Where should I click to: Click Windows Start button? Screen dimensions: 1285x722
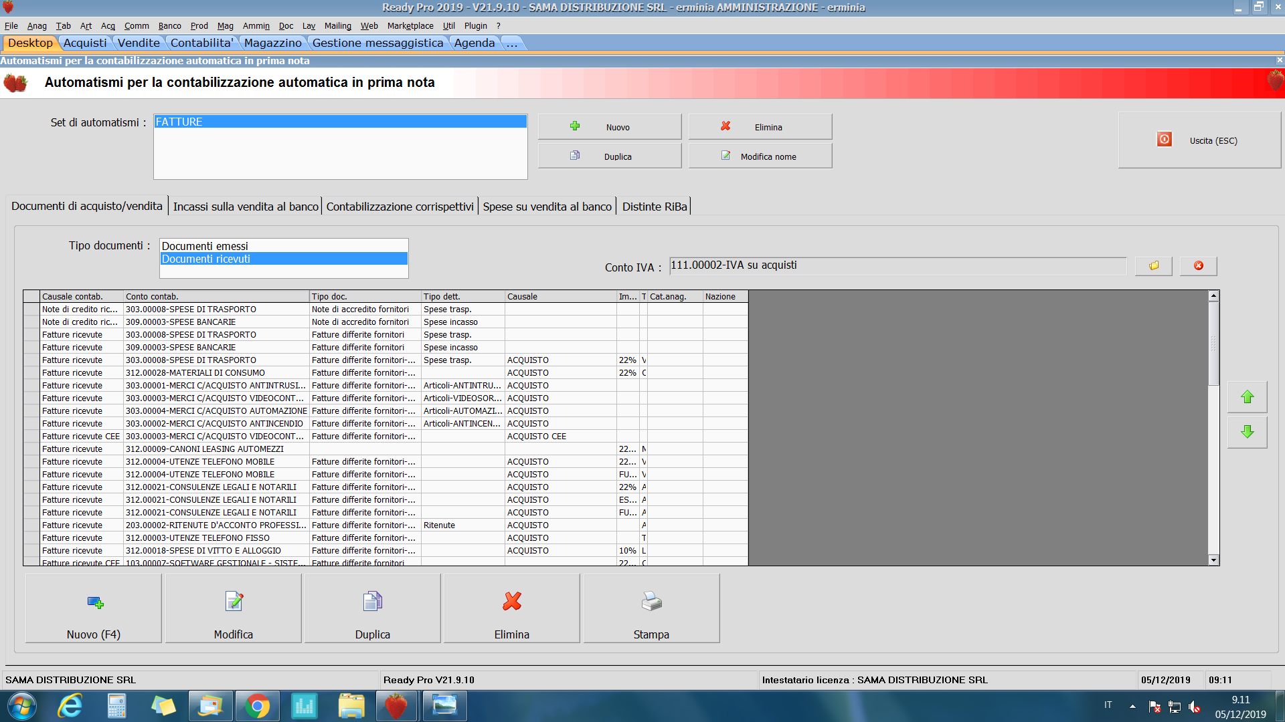point(22,706)
